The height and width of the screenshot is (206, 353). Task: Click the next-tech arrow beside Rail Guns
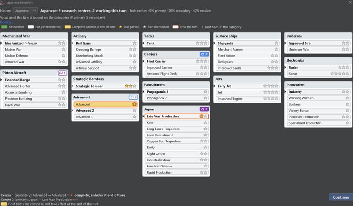tap(72, 43)
